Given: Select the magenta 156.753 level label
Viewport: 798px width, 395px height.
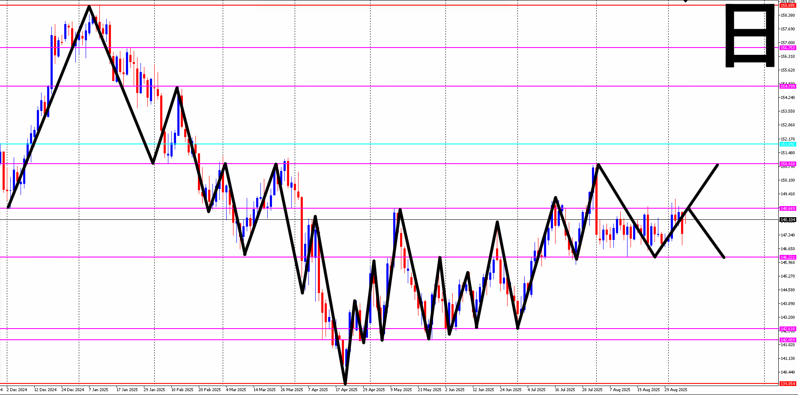Looking at the screenshot, I should click(788, 48).
